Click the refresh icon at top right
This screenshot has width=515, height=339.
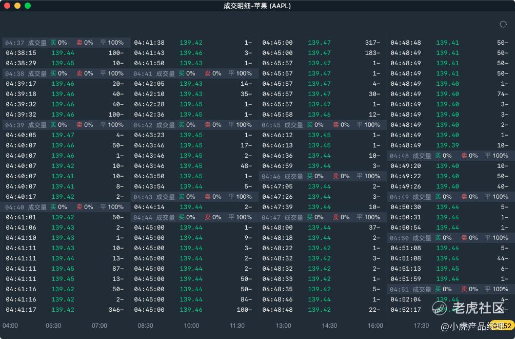click(x=503, y=24)
